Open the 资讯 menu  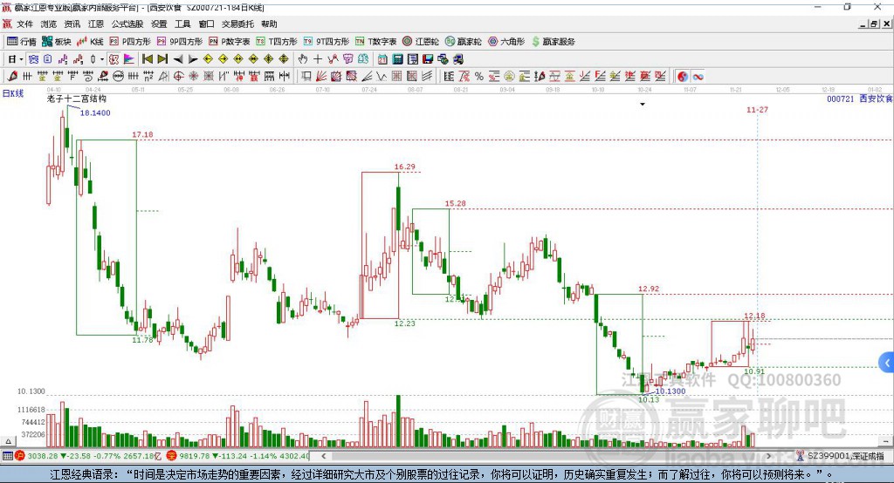point(72,24)
